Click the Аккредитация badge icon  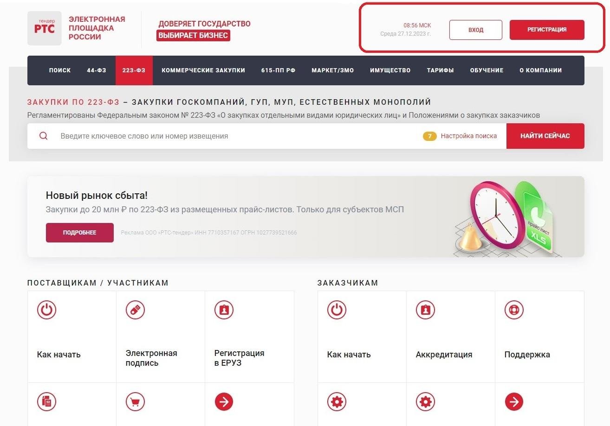tap(425, 310)
